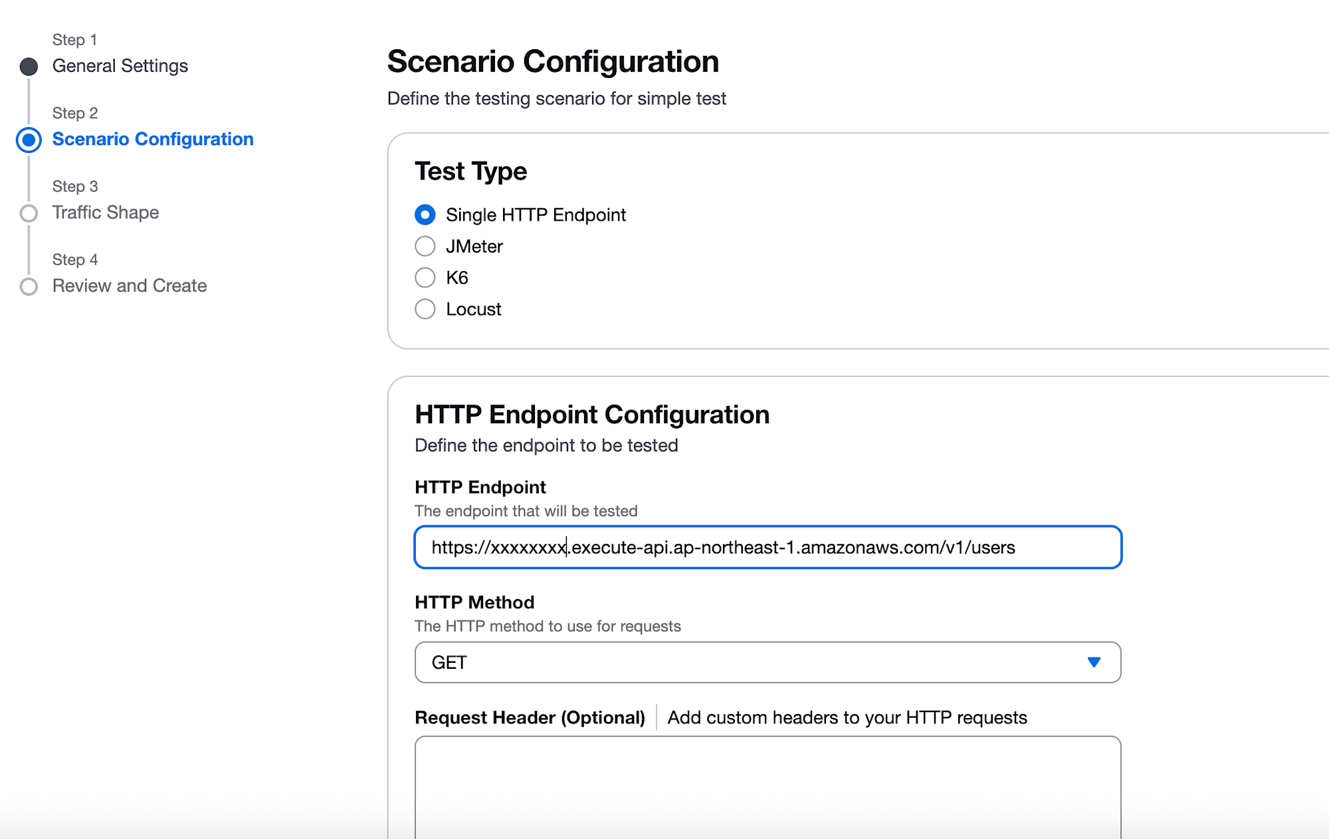
Task: Navigate to Traffic Shape step
Action: click(106, 212)
